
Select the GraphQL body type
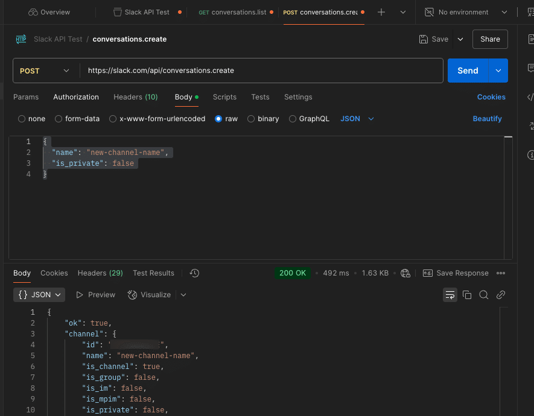point(309,119)
